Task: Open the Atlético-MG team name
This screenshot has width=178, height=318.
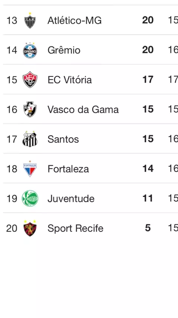Action: (x=74, y=20)
